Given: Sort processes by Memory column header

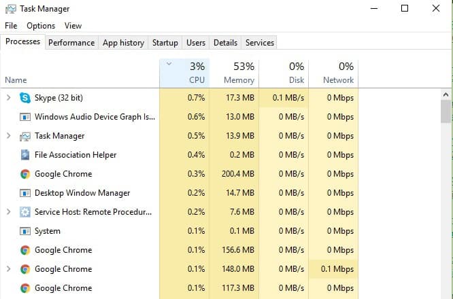Looking at the screenshot, I should (234, 73).
